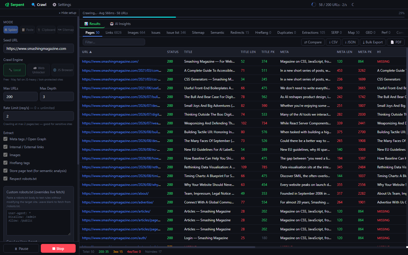408x255 pixels.
Task: Sort by META LEN column header
Action: pyautogui.click(x=345, y=52)
